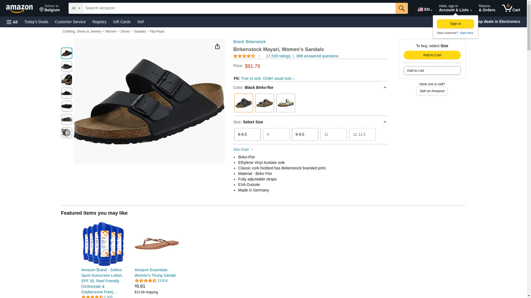Expand the Size Chart

click(x=243, y=150)
